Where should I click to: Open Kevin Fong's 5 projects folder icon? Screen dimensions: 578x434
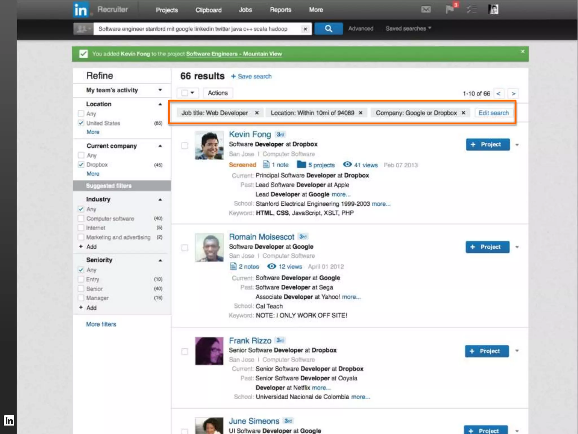coord(301,164)
